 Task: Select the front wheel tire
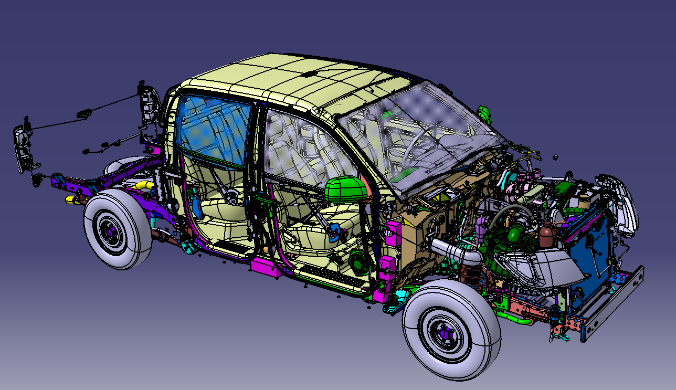coord(451,330)
